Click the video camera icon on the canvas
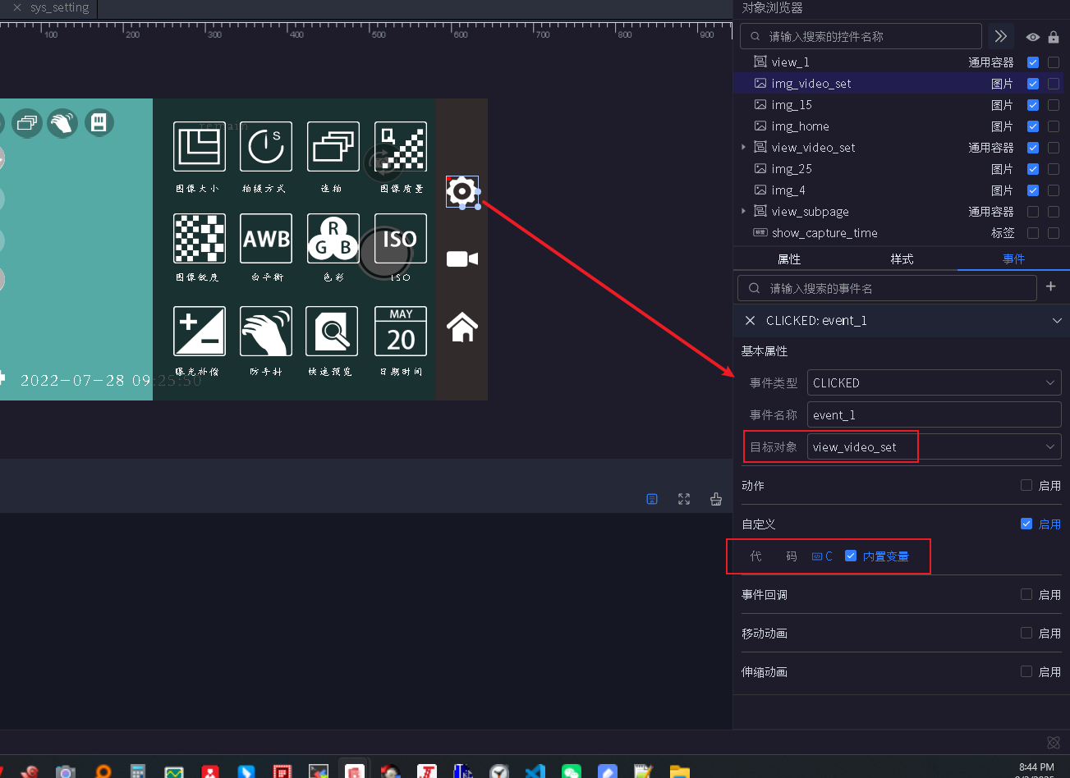The image size is (1070, 778). [x=462, y=259]
